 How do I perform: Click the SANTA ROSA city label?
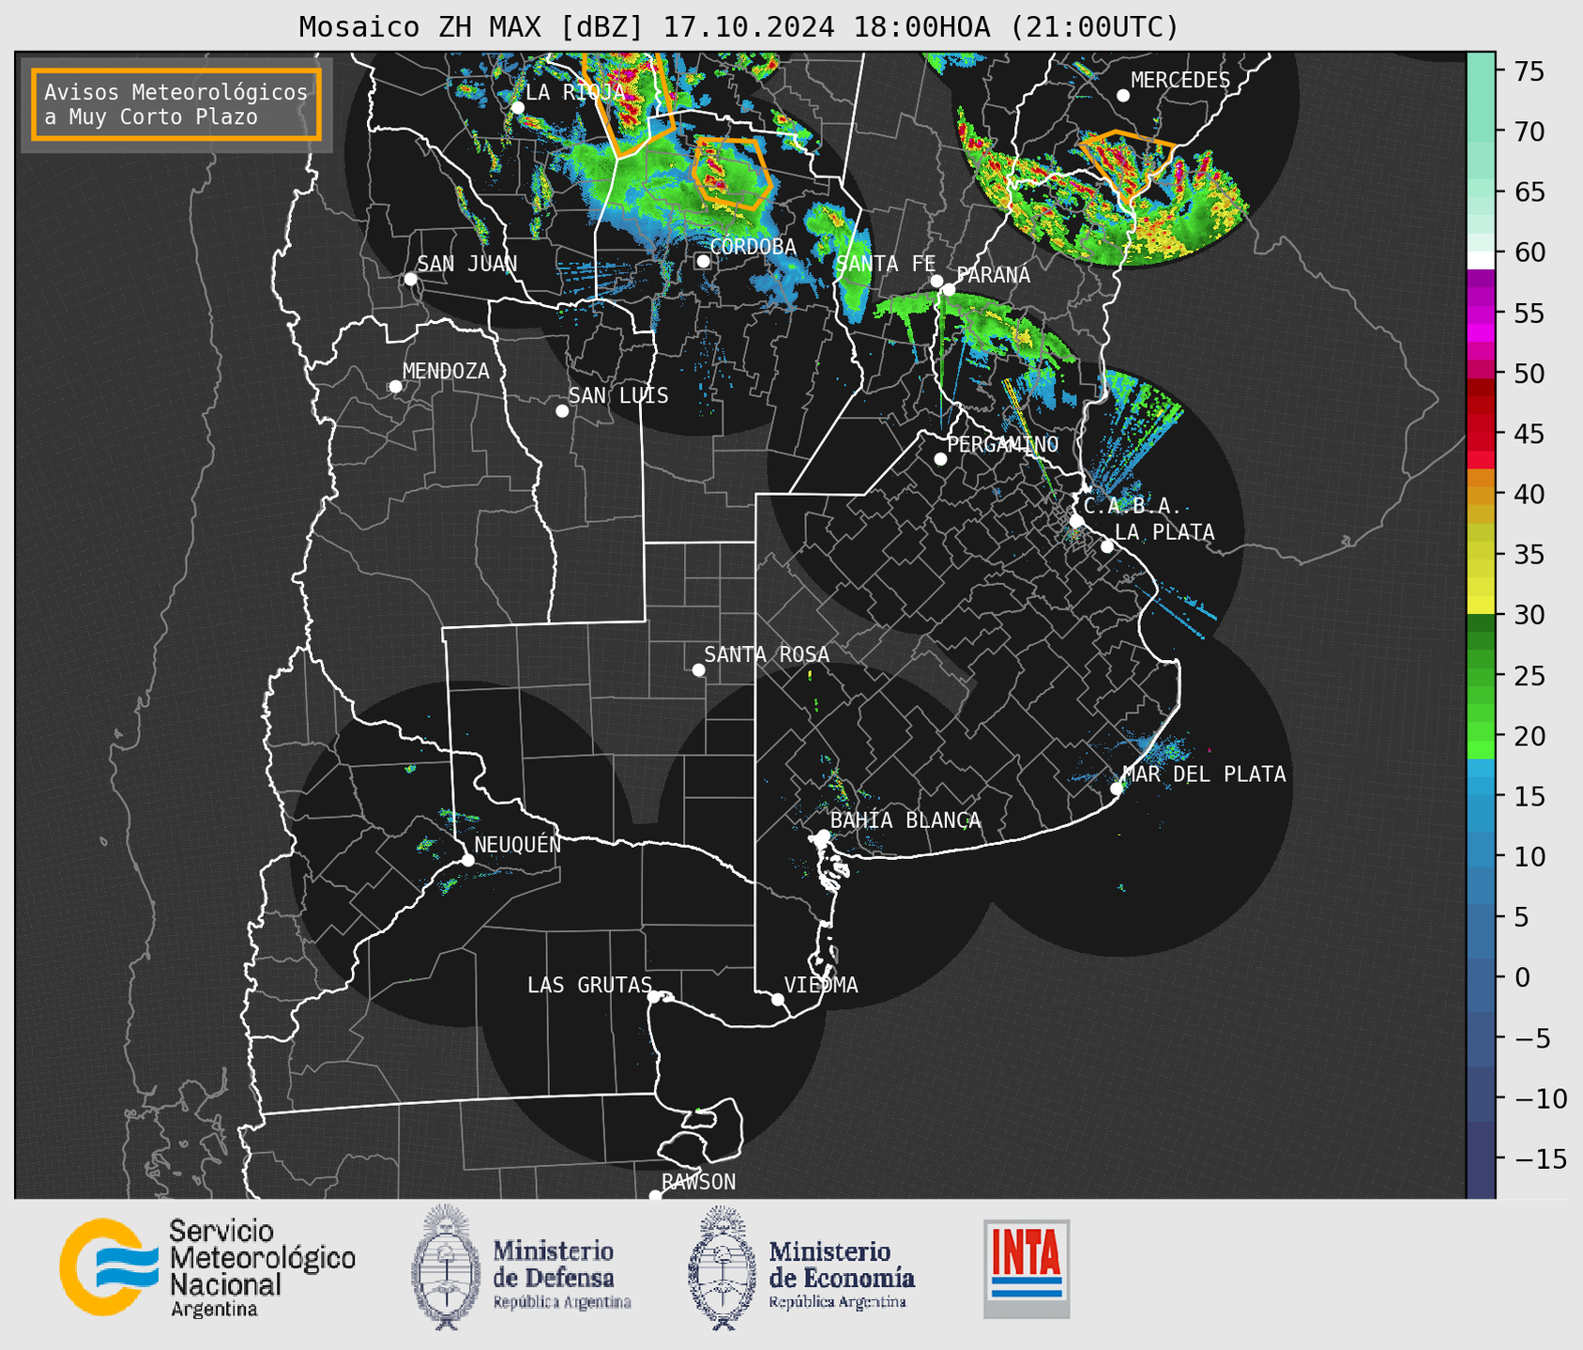[767, 654]
